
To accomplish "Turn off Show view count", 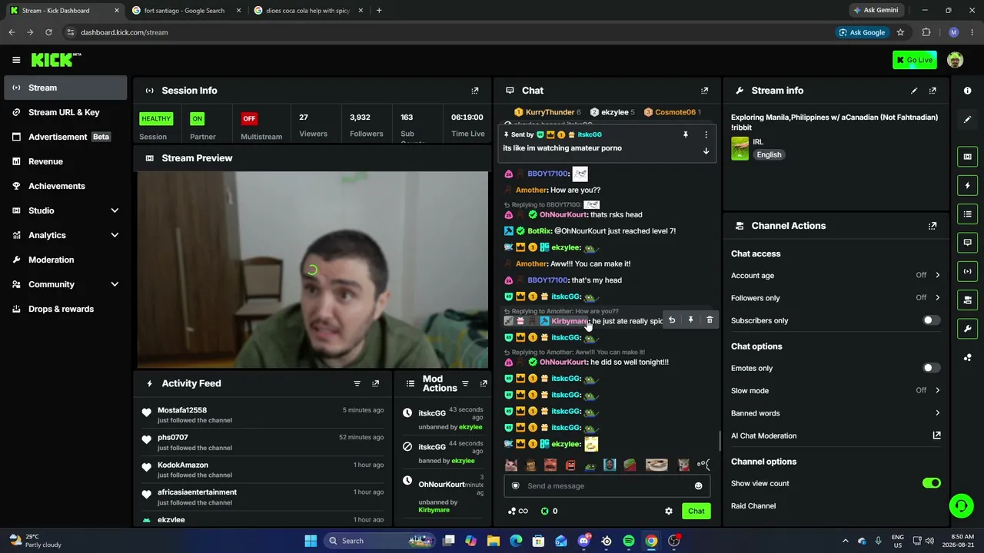I will pyautogui.click(x=931, y=483).
